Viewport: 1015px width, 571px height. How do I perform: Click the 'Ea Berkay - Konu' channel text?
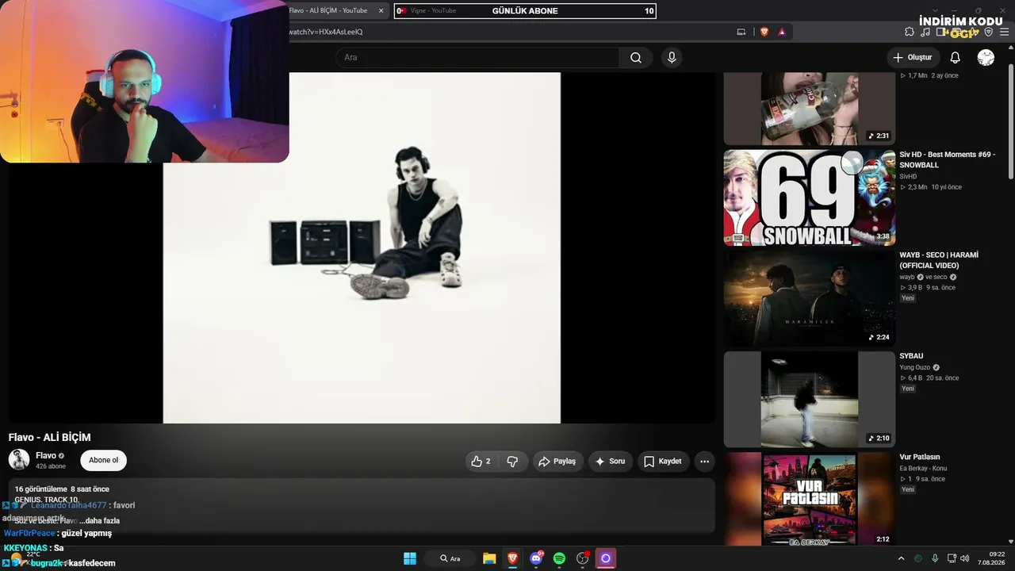pos(923,468)
